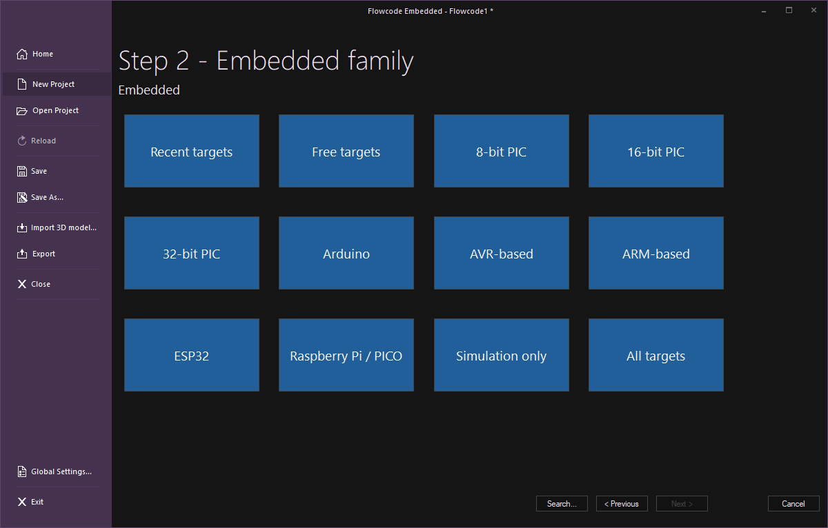Screen dimensions: 828x528
Task: Click the Open Project folder icon
Action: pyautogui.click(x=22, y=110)
